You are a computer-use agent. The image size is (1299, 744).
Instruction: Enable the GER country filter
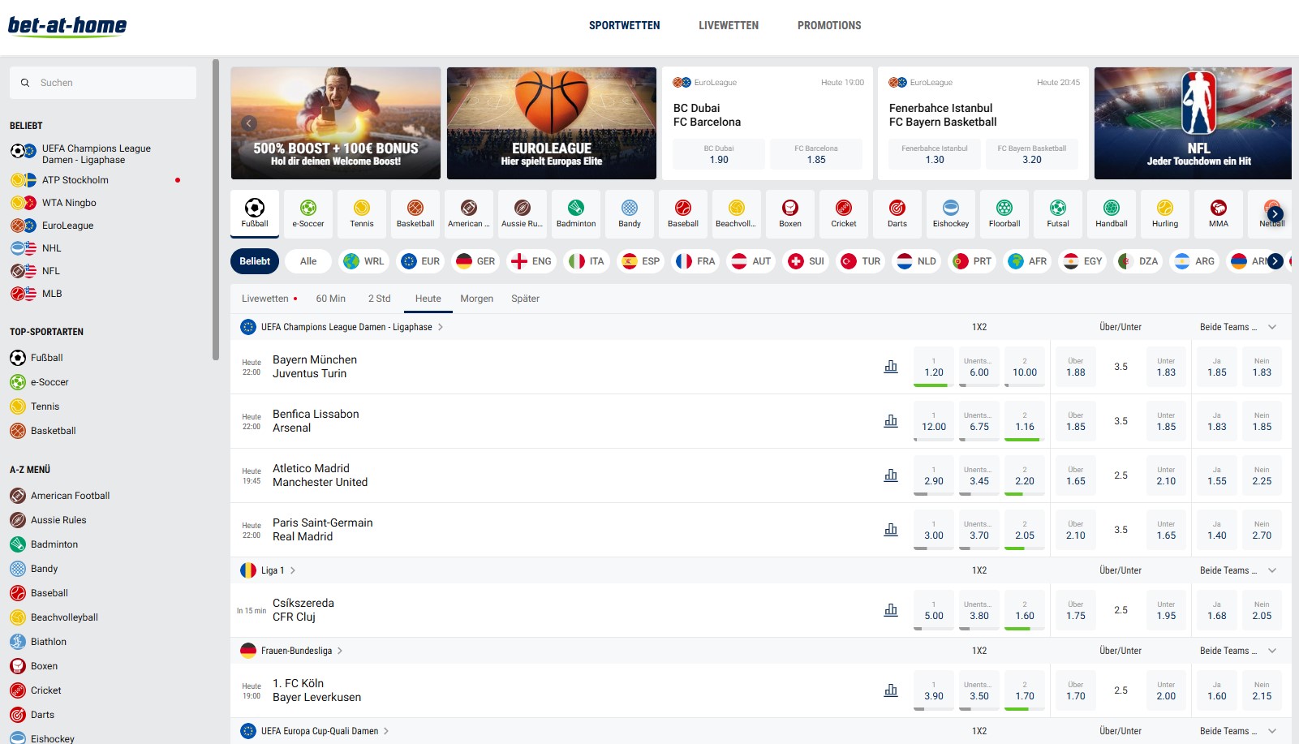pos(474,260)
